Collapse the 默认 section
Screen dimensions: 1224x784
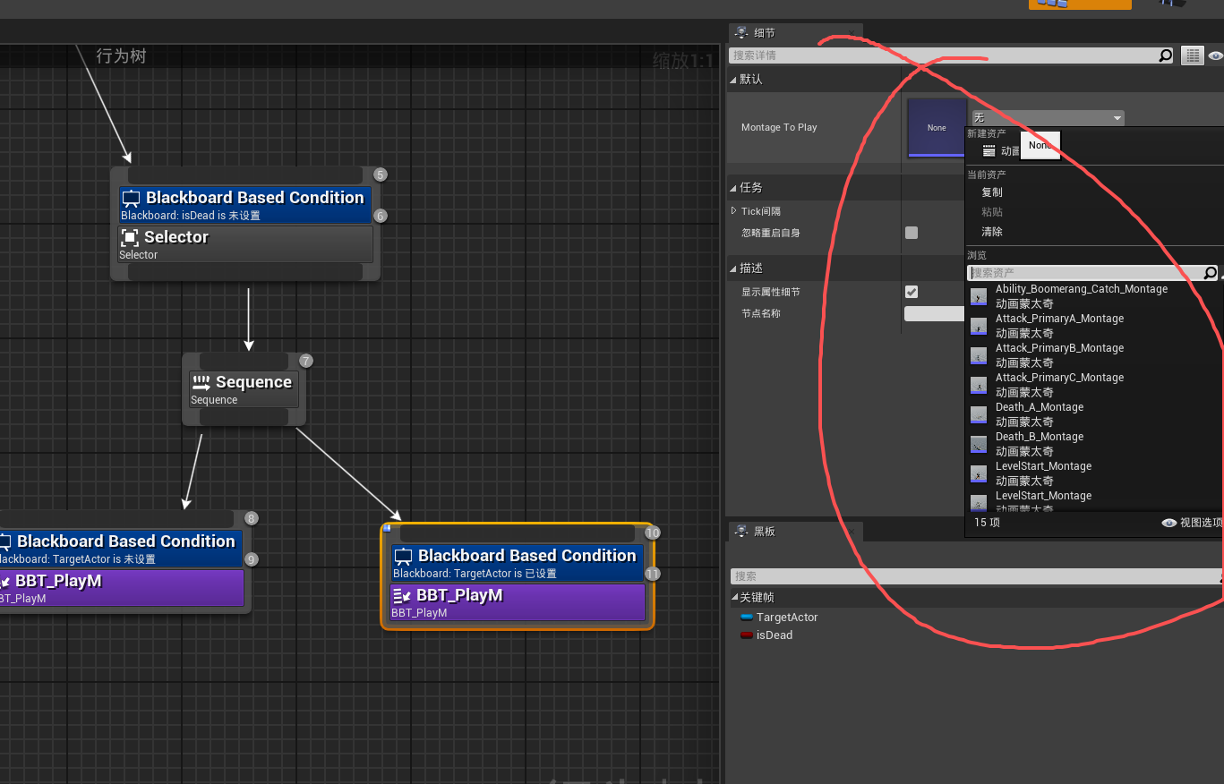point(734,80)
